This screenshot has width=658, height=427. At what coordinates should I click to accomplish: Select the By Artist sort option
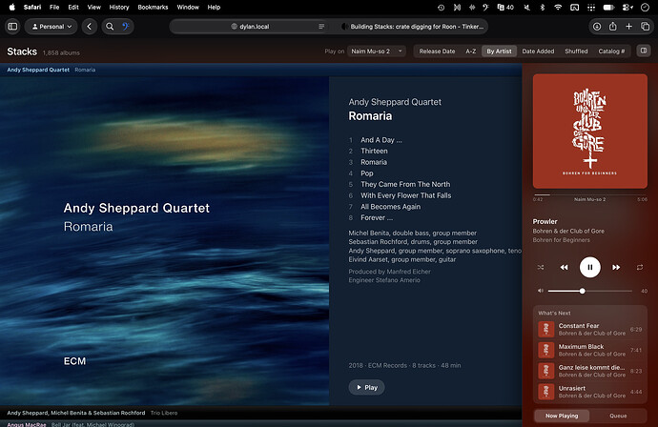[499, 51]
